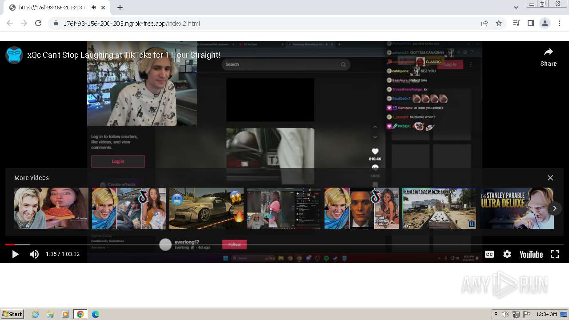Launch Microsoft Edge from taskbar
This screenshot has height=320, width=569.
[95, 314]
